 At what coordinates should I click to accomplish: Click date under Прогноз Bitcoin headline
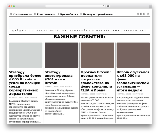[94, 94]
